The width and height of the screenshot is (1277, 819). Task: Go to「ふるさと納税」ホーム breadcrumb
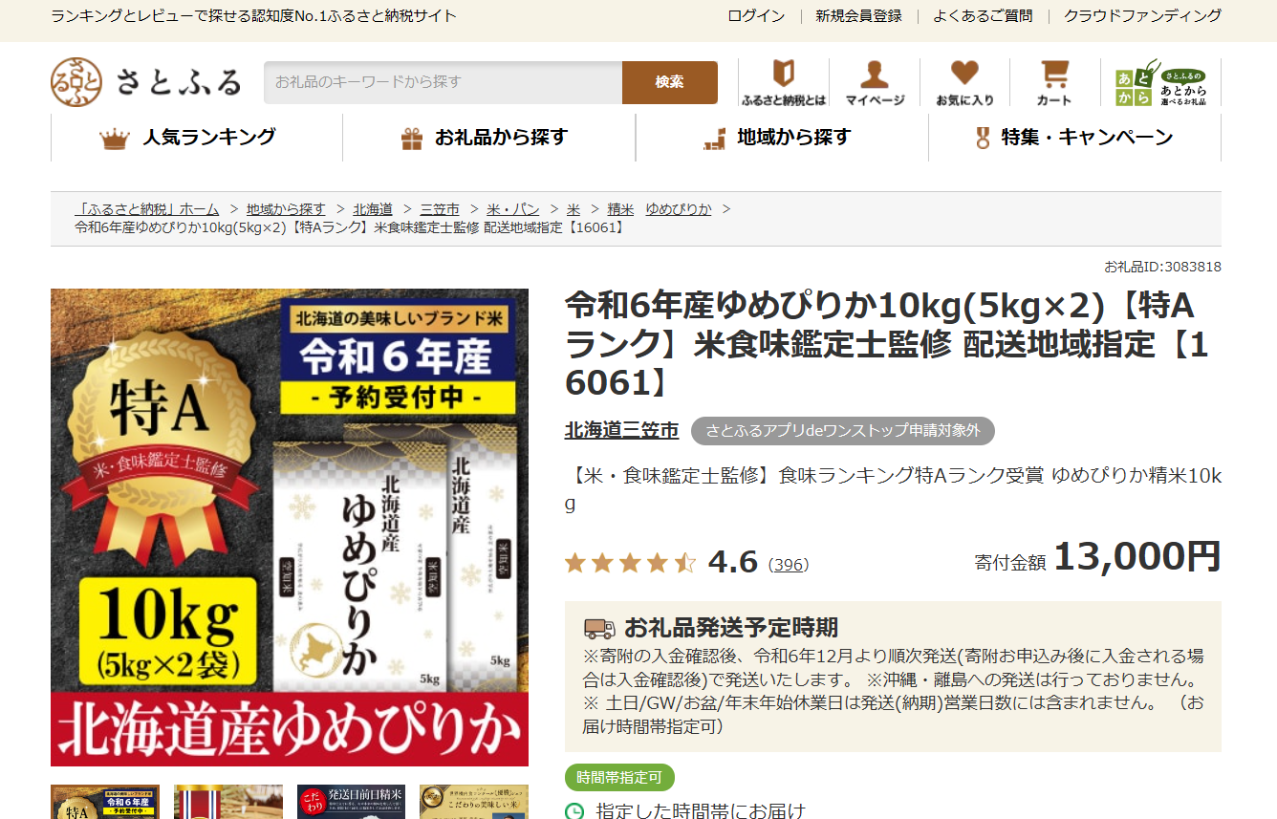[147, 209]
